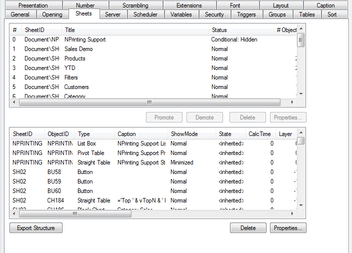Viewport: 352px width, 253px height.
Task: Click down arrow of objects list scrollbar
Action: click(x=301, y=205)
